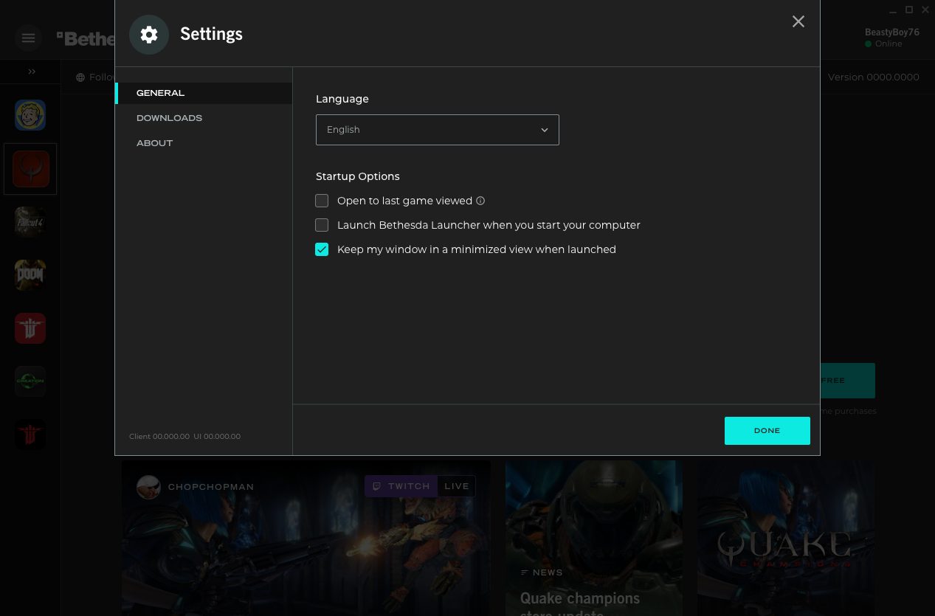935x616 pixels.
Task: Open the Quake champions news card
Action: click(594, 539)
